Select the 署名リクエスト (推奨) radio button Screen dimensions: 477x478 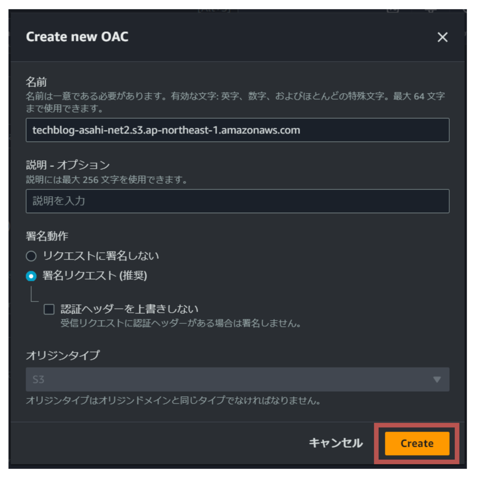[x=31, y=276]
